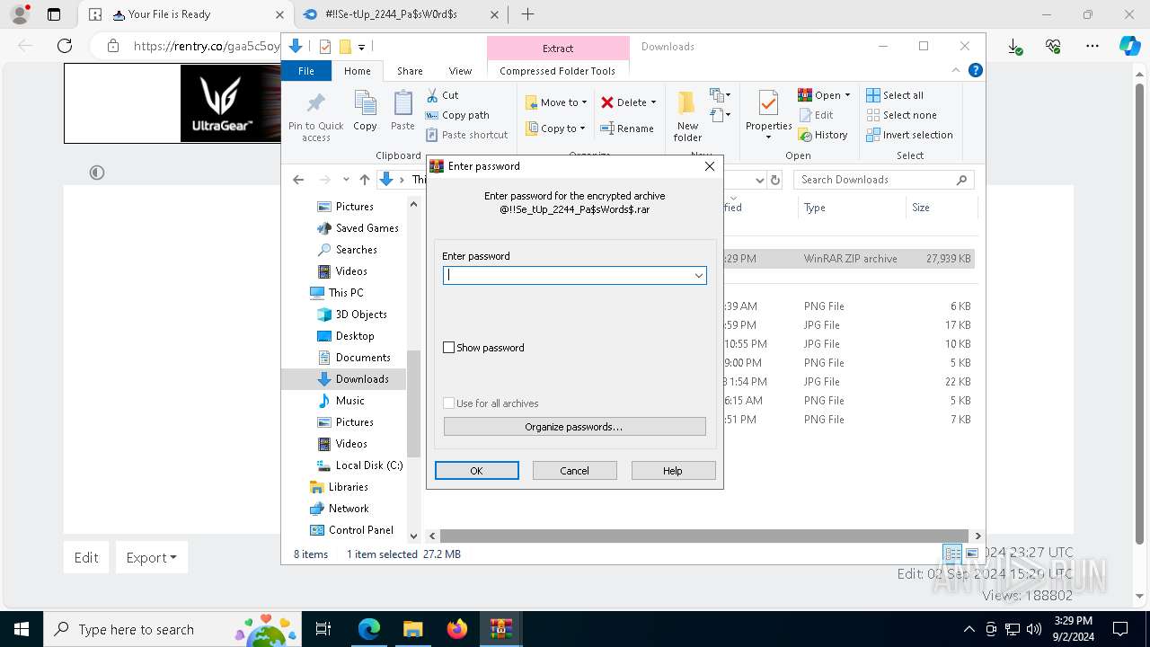Viewport: 1150px width, 647px height.
Task: Click the New folder icon
Action: tap(687, 115)
